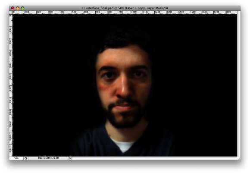
Task: Click the interface_final.psd window title text
Action: pyautogui.click(x=127, y=8)
